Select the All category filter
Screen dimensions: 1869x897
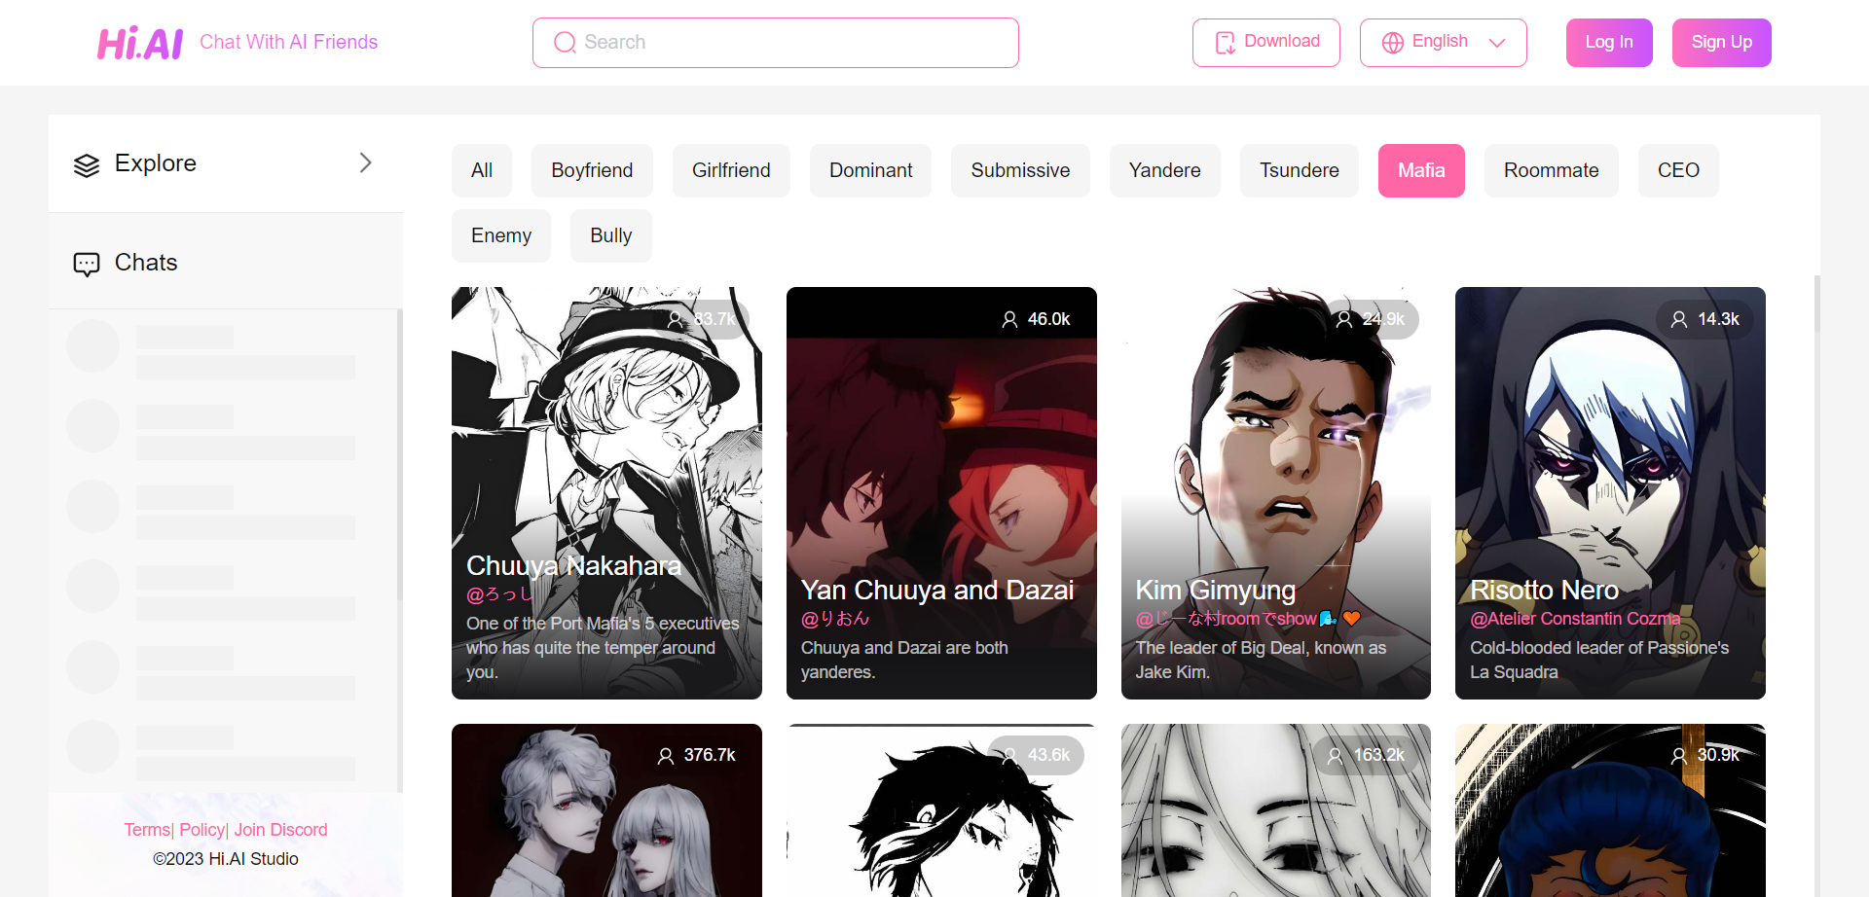click(x=482, y=170)
